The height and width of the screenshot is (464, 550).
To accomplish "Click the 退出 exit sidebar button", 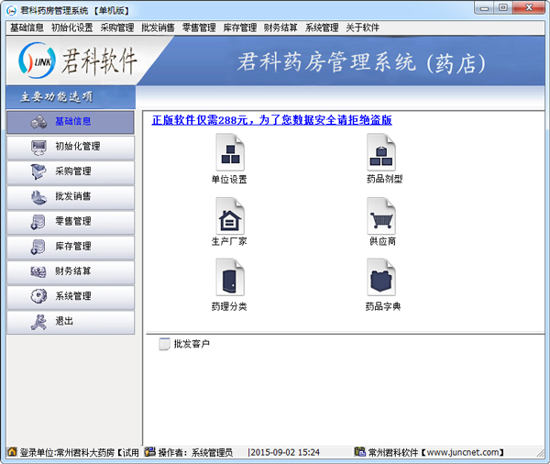I will (71, 322).
